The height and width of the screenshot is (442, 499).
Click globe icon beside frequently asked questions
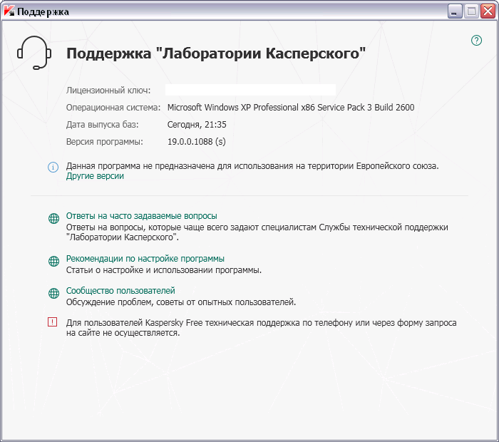[x=53, y=219]
